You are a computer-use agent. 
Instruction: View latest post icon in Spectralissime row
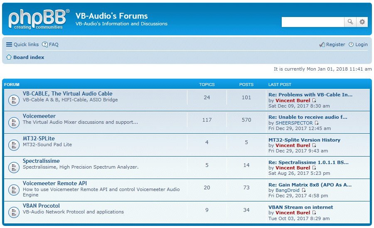coord(314,168)
